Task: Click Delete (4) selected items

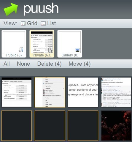Action: [50, 64]
